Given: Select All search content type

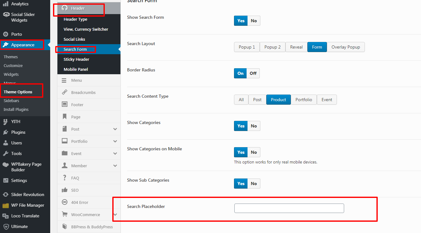Looking at the screenshot, I should [x=241, y=100].
